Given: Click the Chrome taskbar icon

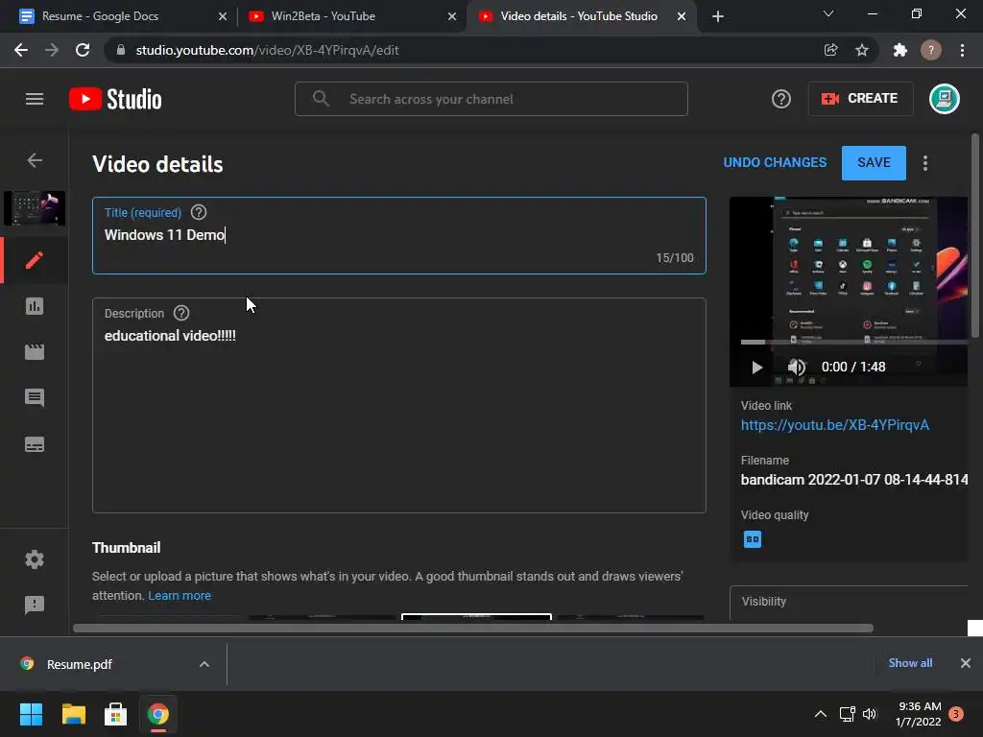Looking at the screenshot, I should coord(158,714).
